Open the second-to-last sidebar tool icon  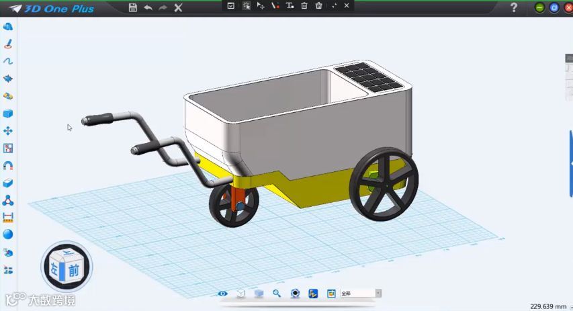click(7, 253)
